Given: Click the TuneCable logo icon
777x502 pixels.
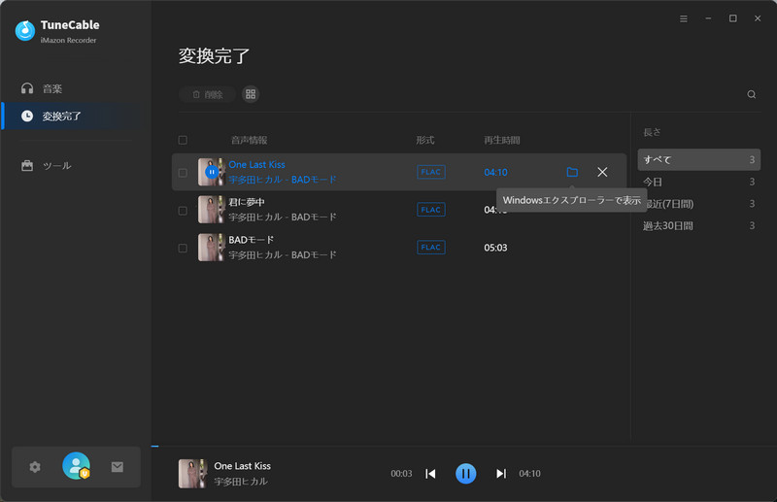Looking at the screenshot, I should [25, 30].
